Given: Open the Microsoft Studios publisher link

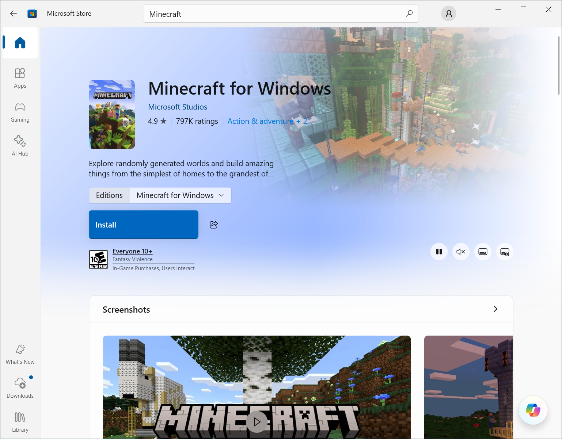Looking at the screenshot, I should [x=178, y=107].
